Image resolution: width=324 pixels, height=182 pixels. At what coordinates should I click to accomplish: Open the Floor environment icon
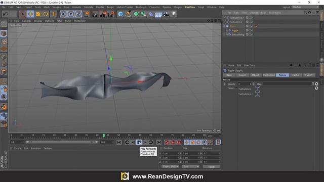[x=158, y=15]
